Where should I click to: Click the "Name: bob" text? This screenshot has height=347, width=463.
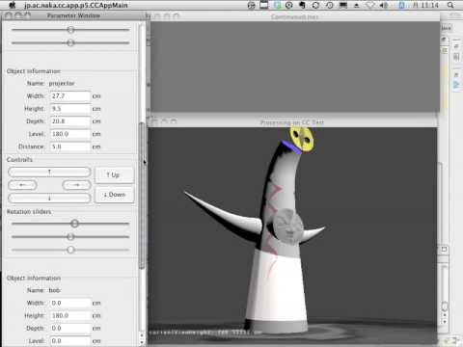click(x=43, y=290)
